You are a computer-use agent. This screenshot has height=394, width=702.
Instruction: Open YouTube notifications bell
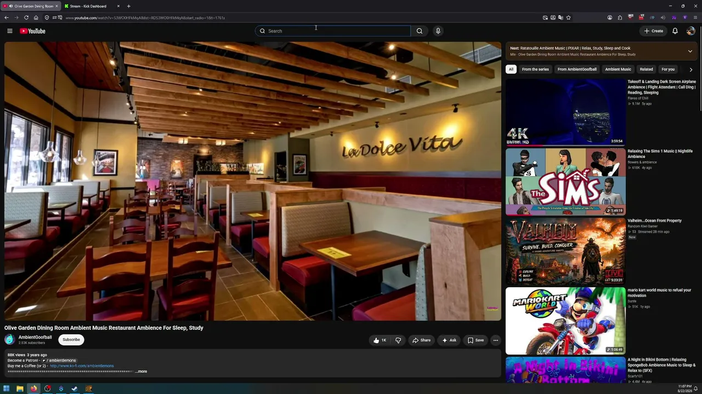(675, 31)
